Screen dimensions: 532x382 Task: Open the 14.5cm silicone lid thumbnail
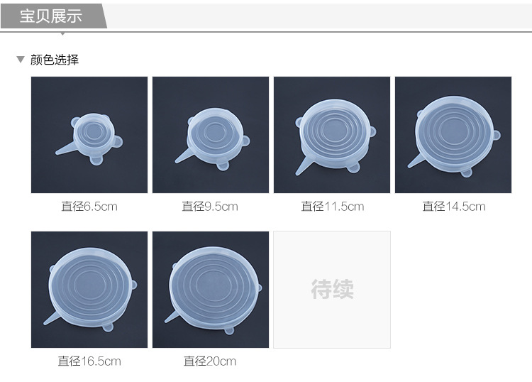[453, 135]
